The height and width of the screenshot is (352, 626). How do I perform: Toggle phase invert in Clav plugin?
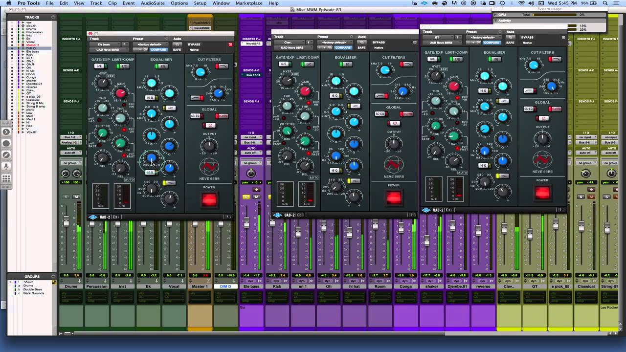coord(393,123)
